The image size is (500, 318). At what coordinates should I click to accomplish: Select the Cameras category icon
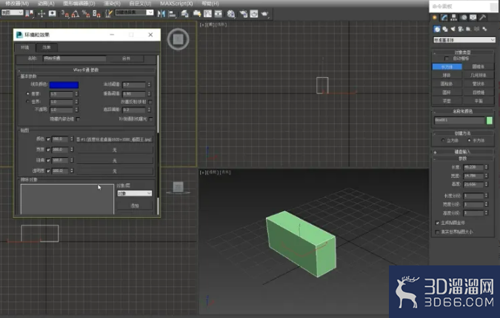[461, 29]
